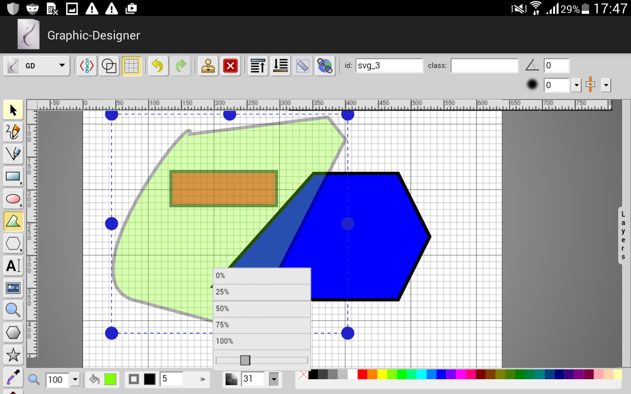The height and width of the screenshot is (394, 631).
Task: Select the arrow Select tool
Action: (x=13, y=109)
